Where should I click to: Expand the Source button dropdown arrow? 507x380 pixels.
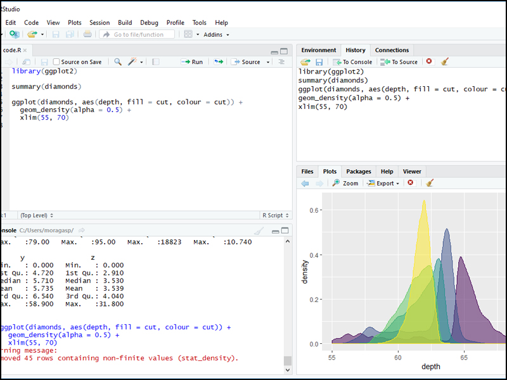click(x=268, y=62)
